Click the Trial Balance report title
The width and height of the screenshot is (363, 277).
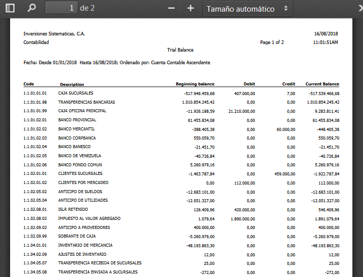tap(180, 50)
